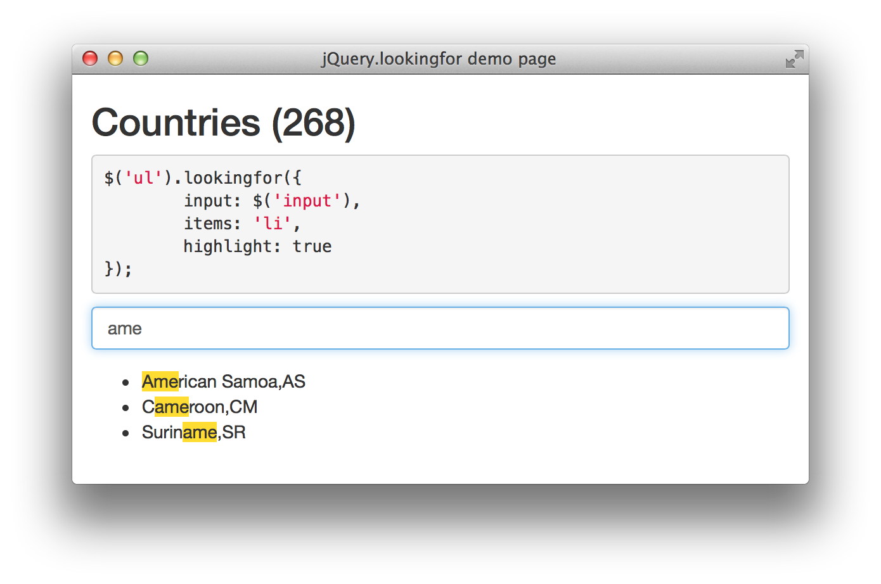Select the Cameroon,CM list item
This screenshot has height=584, width=881.
coord(200,407)
